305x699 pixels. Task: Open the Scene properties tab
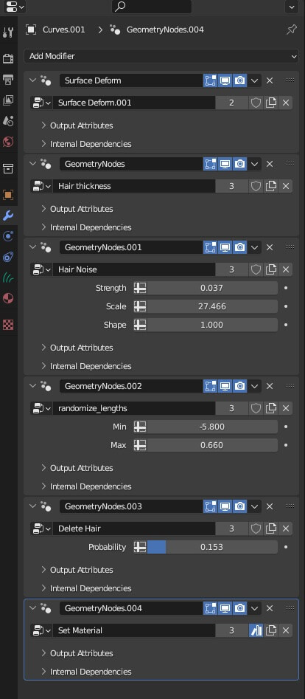point(8,121)
